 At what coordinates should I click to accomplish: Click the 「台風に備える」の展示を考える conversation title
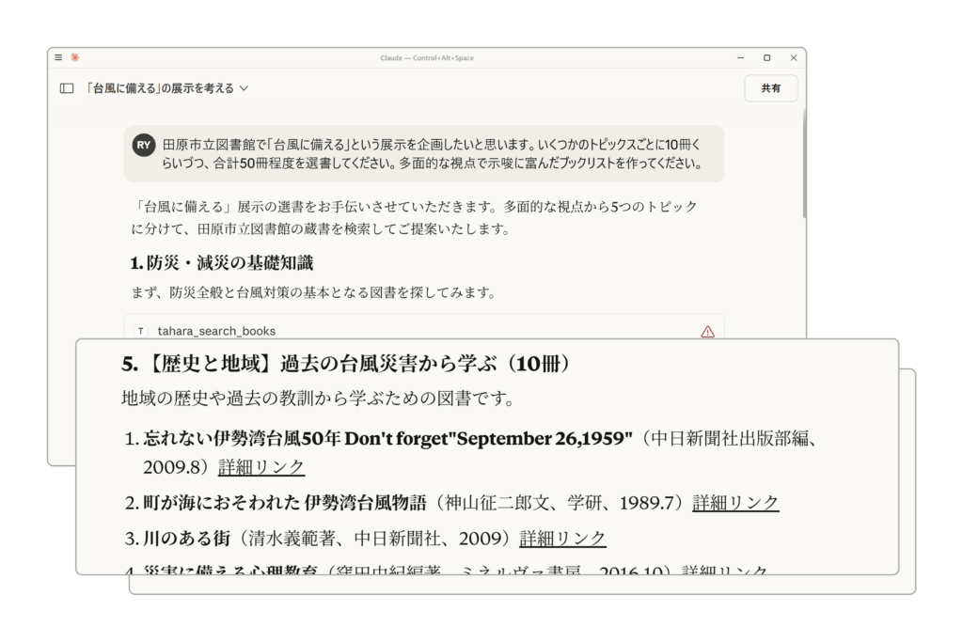[x=160, y=88]
